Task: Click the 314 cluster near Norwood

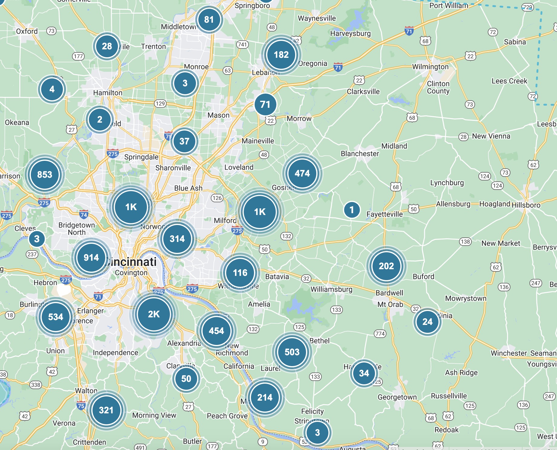Action: [177, 239]
